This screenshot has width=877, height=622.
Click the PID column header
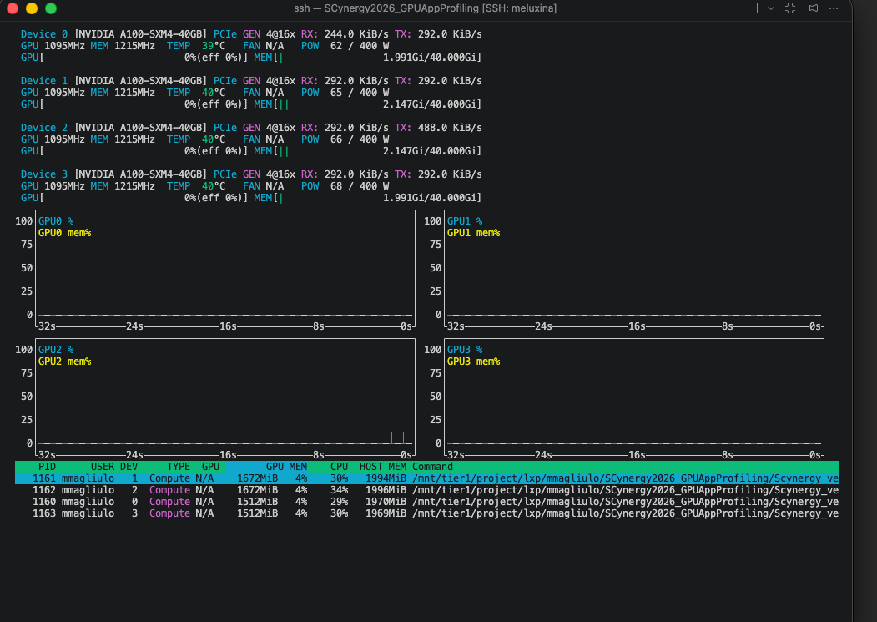(47, 467)
